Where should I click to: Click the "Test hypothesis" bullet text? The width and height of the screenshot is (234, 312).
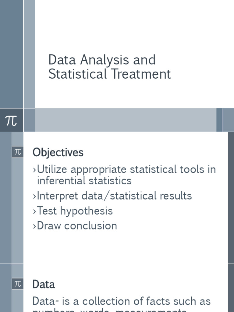tap(75, 211)
